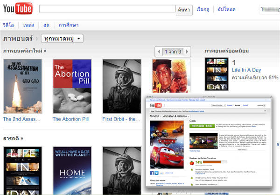This screenshot has width=280, height=195.
Task: Switch to the เพลง tab
Action: click(x=28, y=25)
